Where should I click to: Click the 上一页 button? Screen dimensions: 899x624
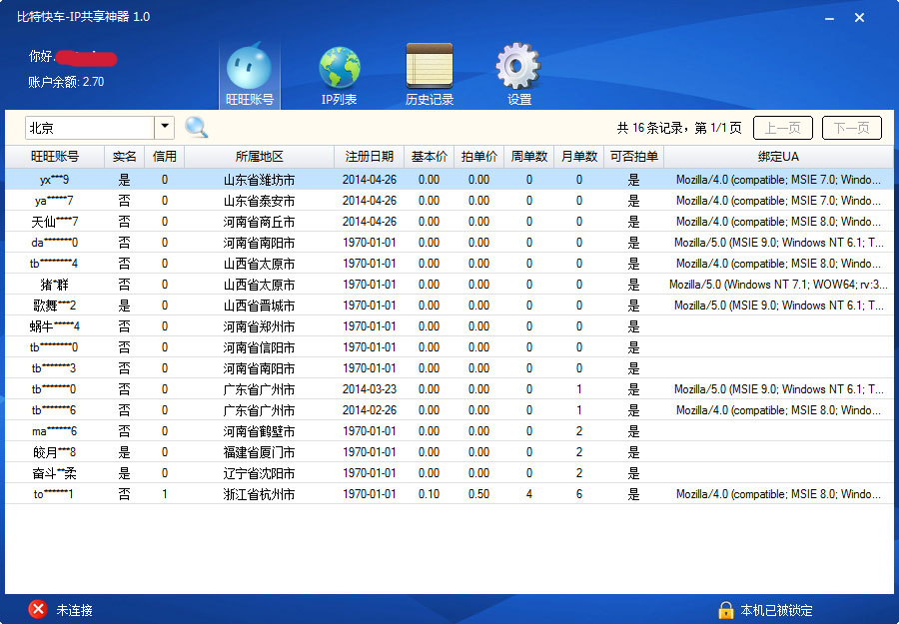[782, 128]
